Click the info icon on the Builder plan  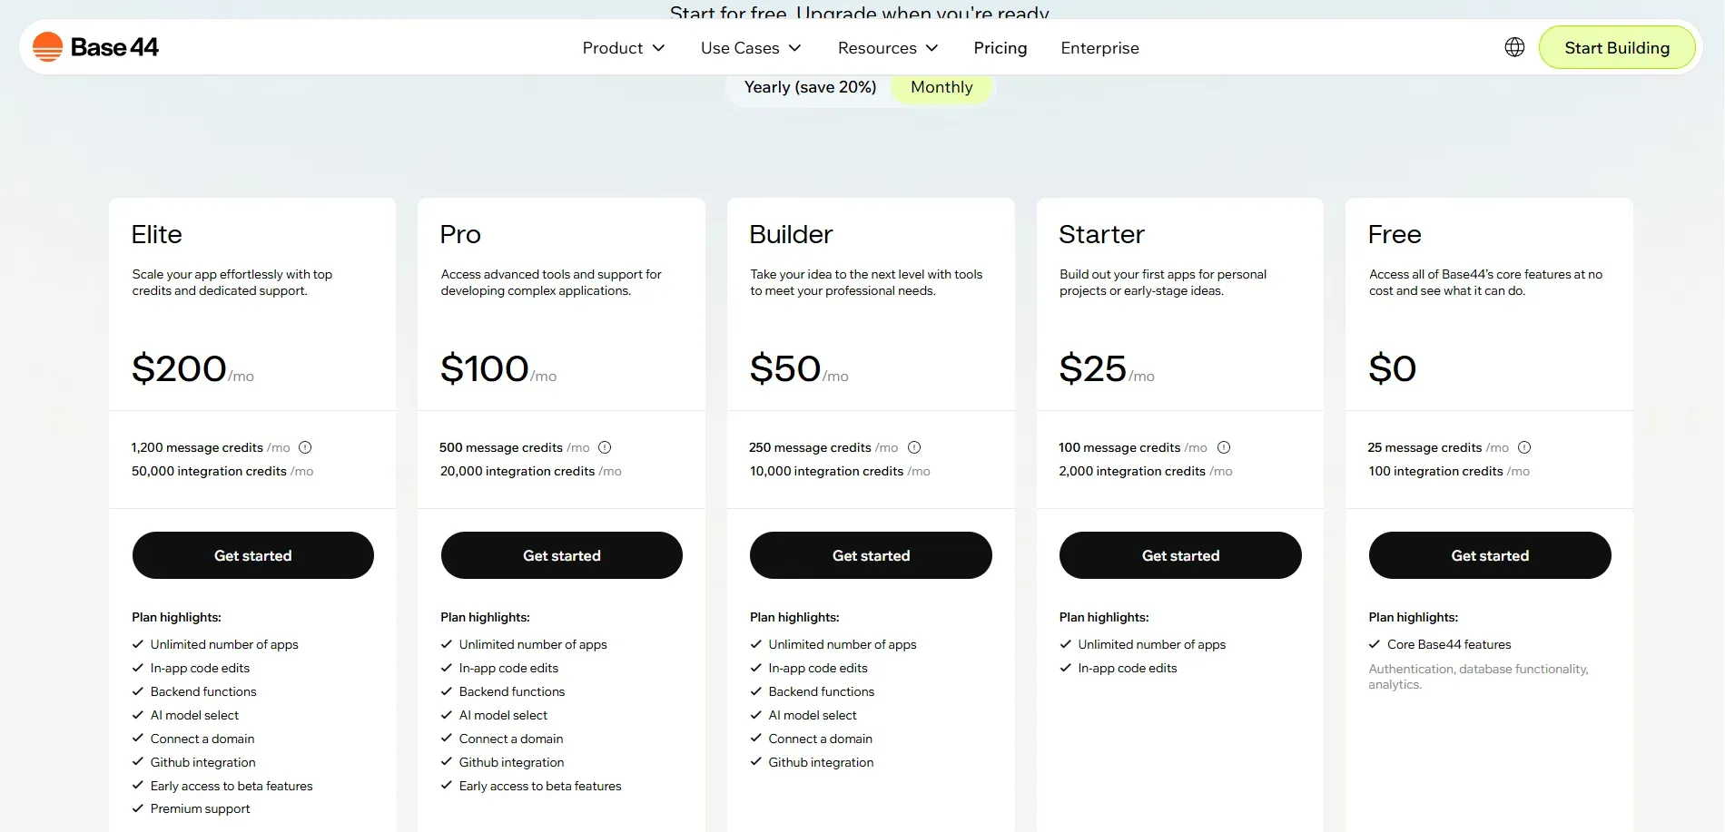point(914,447)
